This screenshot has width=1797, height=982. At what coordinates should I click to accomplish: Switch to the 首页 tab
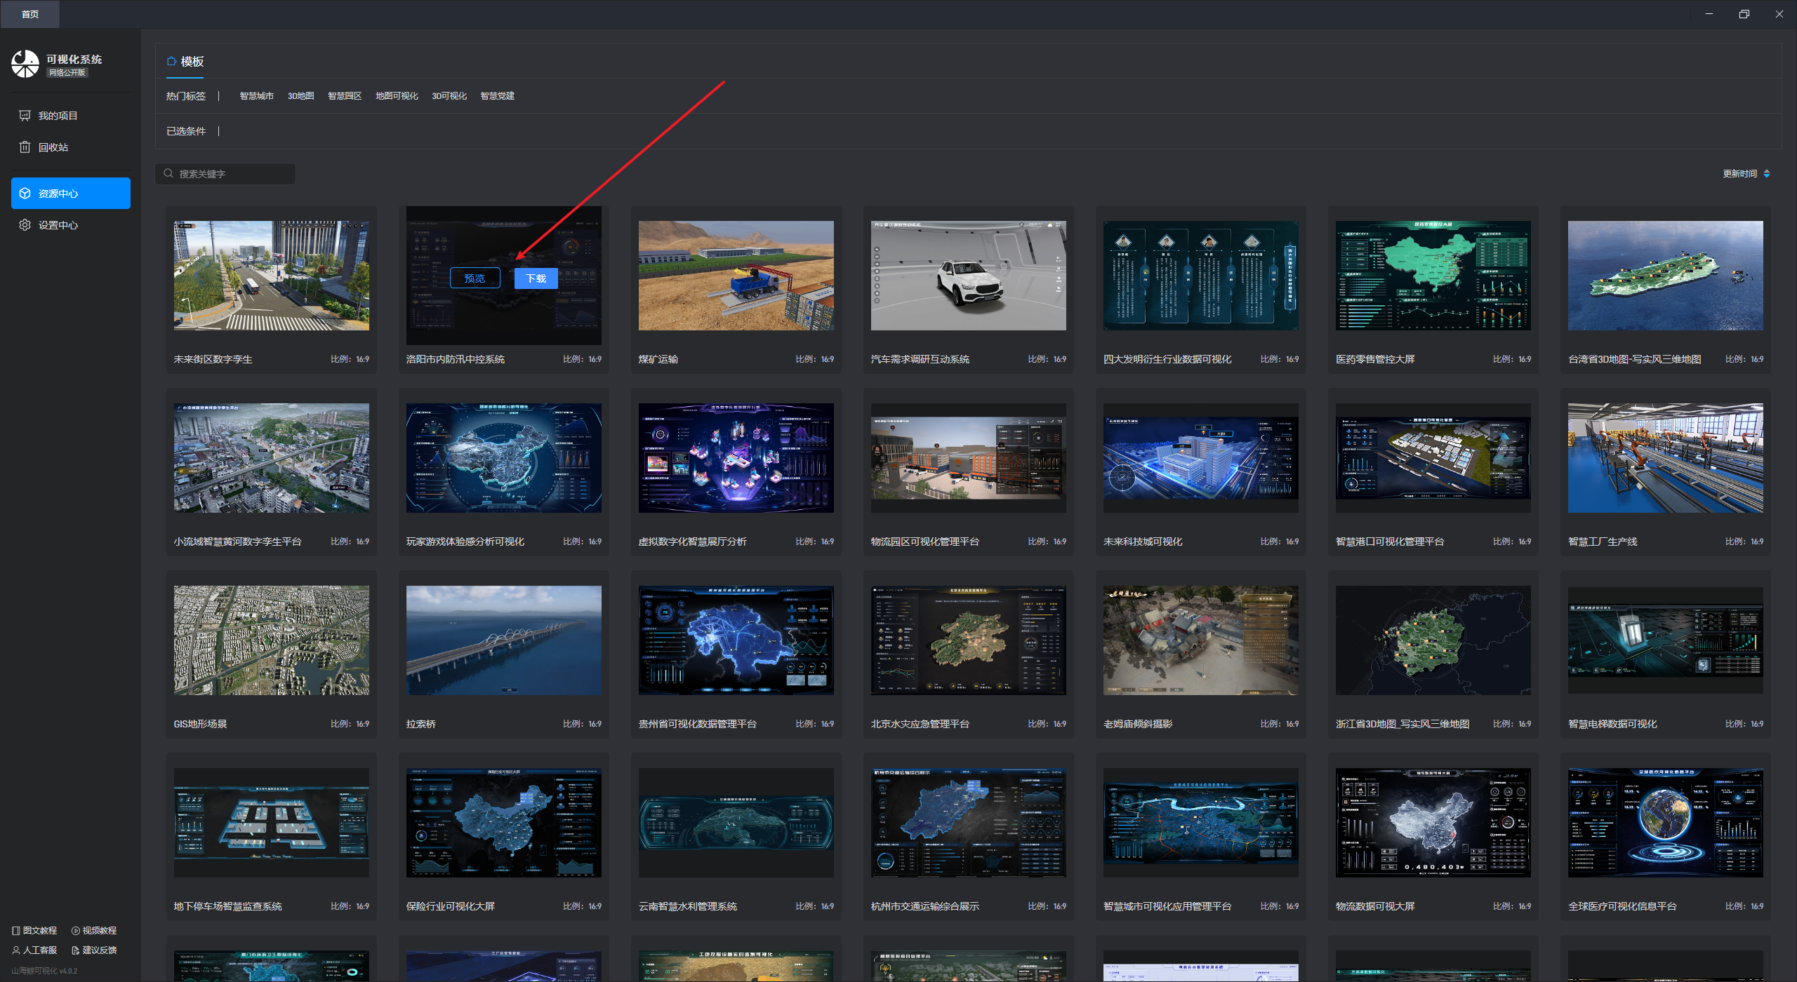30,14
